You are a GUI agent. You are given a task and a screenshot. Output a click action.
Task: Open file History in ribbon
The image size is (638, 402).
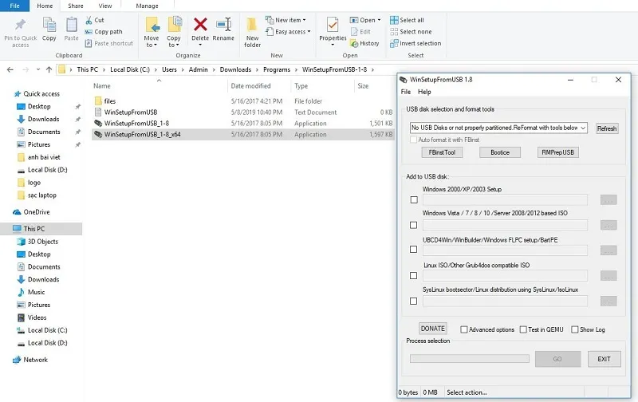tap(364, 43)
